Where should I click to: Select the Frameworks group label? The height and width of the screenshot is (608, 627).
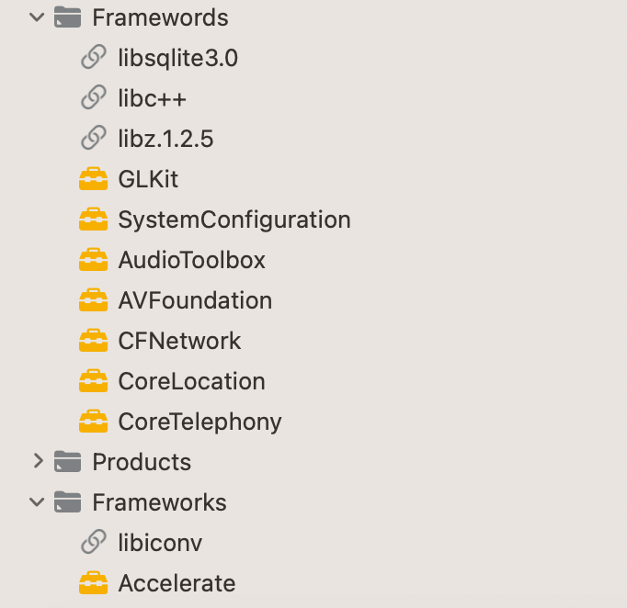point(160,502)
